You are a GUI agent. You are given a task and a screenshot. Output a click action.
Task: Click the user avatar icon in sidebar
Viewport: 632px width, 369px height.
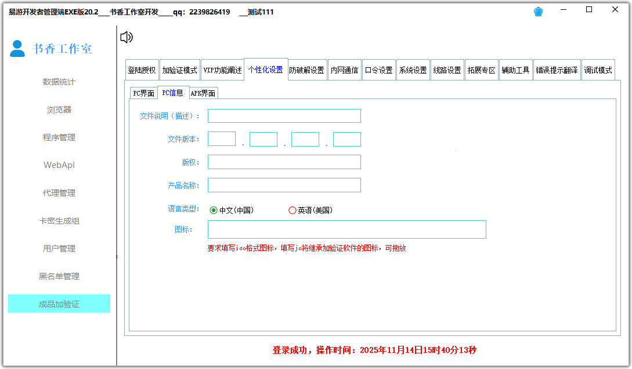coord(16,49)
